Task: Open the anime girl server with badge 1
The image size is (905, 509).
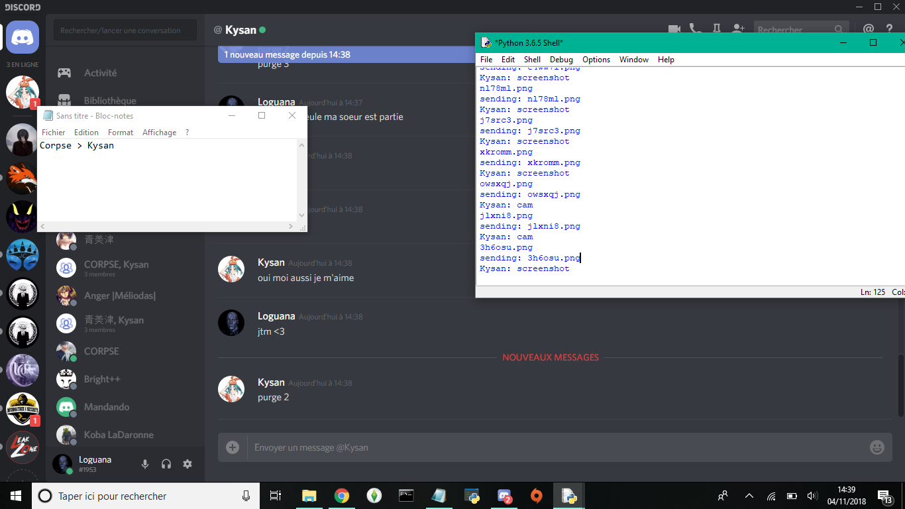Action: click(23, 92)
